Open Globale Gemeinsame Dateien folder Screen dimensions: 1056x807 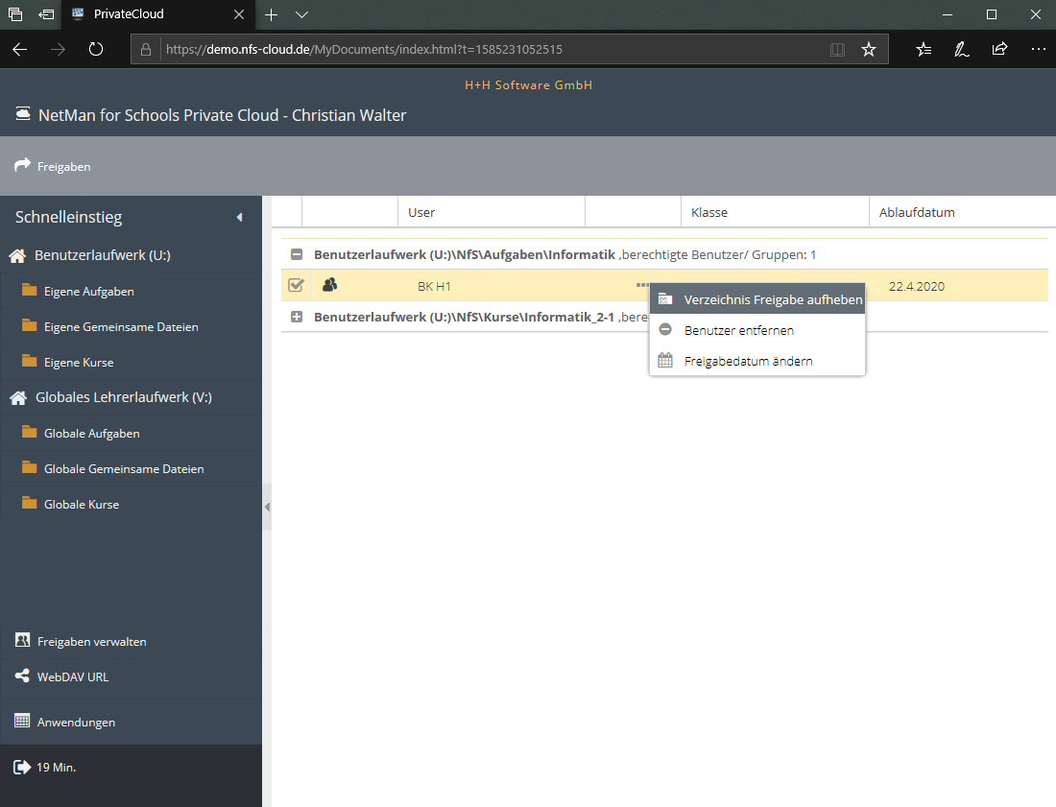(131, 468)
